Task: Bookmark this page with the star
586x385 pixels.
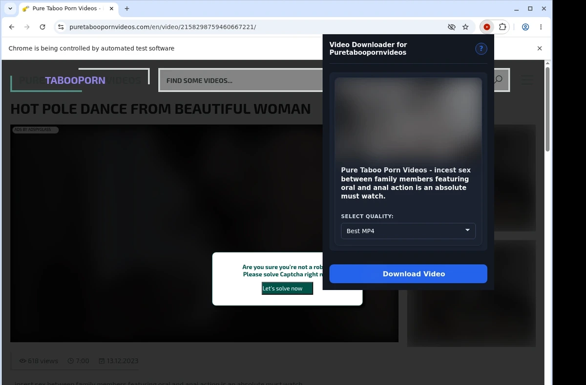Action: click(465, 27)
